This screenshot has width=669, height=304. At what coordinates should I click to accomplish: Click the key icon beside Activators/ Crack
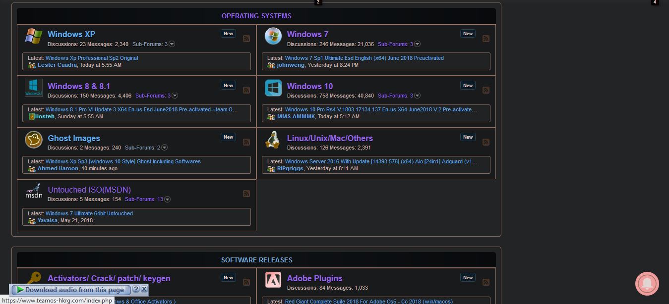34,278
